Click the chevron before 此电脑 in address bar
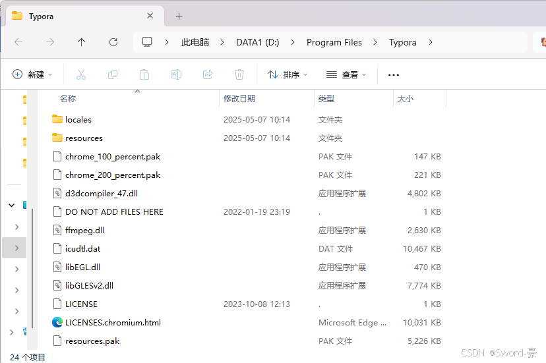The height and width of the screenshot is (363, 546). 167,42
